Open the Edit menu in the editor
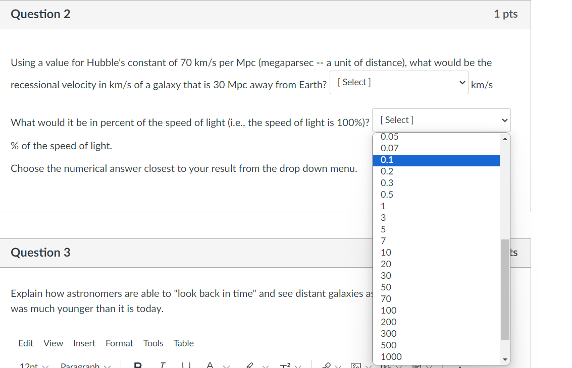The image size is (572, 368). click(x=26, y=343)
